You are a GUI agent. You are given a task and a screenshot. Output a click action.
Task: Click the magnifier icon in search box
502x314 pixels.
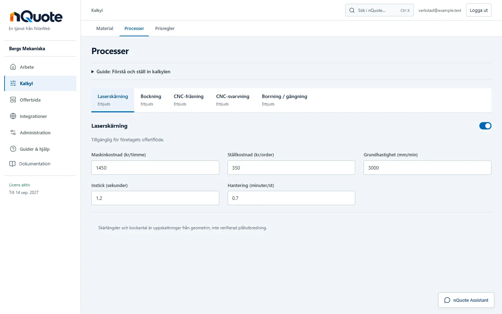[x=352, y=10]
